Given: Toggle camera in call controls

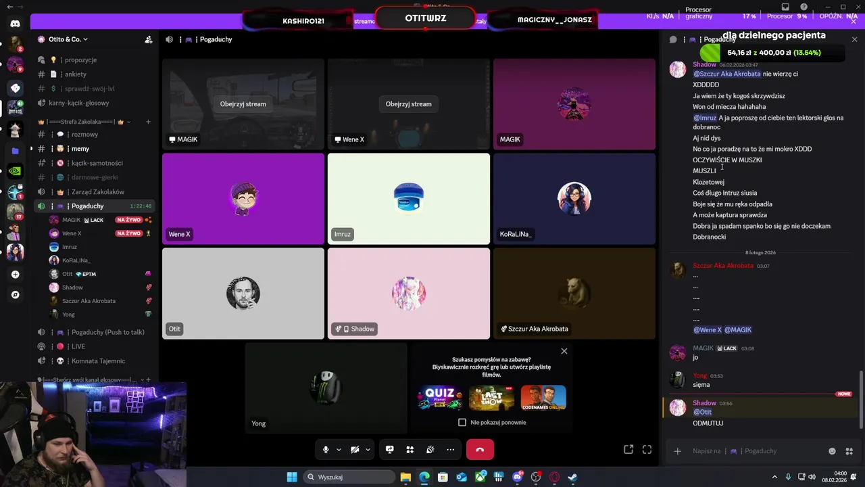Looking at the screenshot, I should 355,450.
